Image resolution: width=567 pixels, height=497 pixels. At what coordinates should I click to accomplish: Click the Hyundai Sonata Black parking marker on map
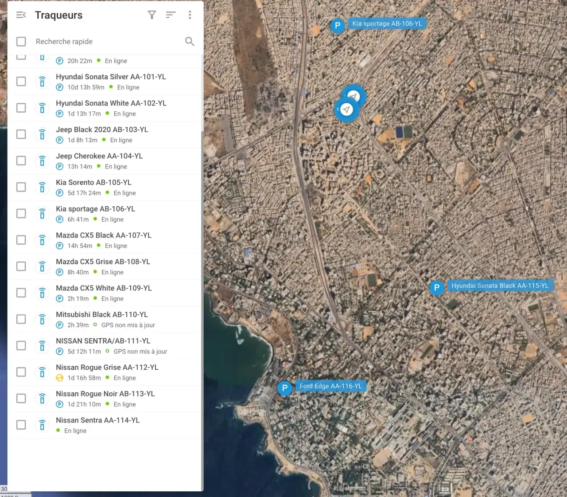tap(437, 287)
